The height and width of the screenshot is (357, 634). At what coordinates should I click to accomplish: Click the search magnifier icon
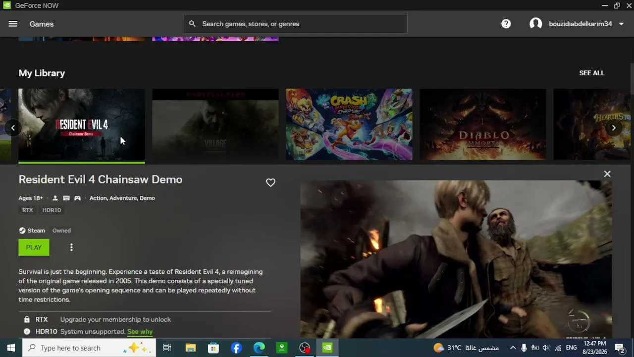192,24
